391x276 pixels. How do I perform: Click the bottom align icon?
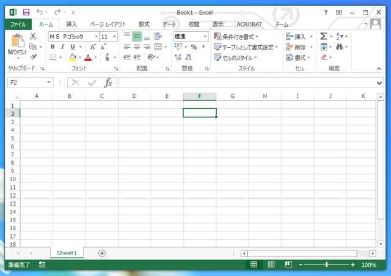pos(147,37)
